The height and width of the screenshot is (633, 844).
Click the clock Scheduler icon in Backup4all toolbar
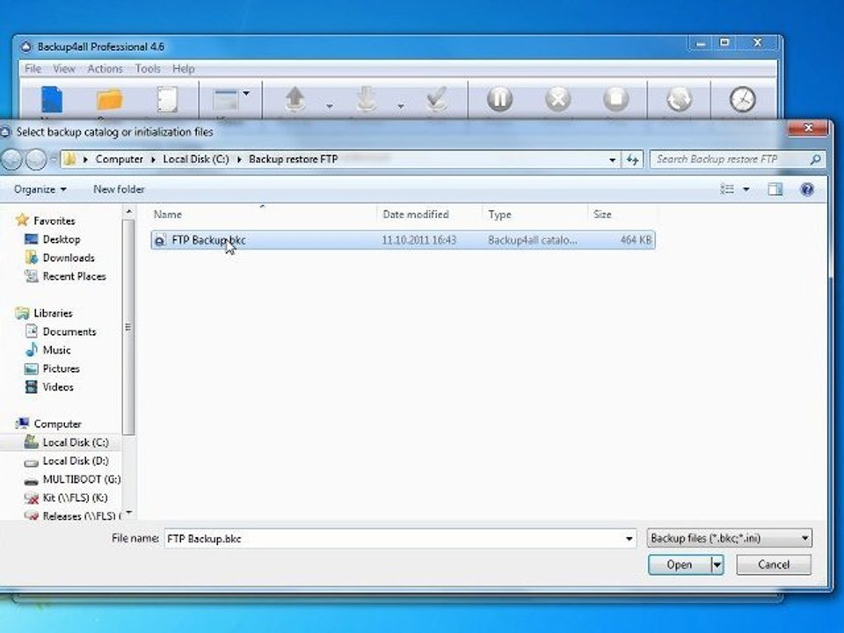(743, 99)
